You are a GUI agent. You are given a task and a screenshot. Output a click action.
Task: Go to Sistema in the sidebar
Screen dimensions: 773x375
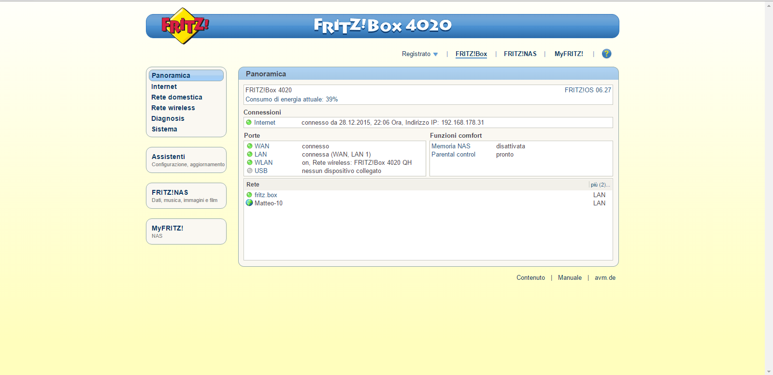coord(164,129)
